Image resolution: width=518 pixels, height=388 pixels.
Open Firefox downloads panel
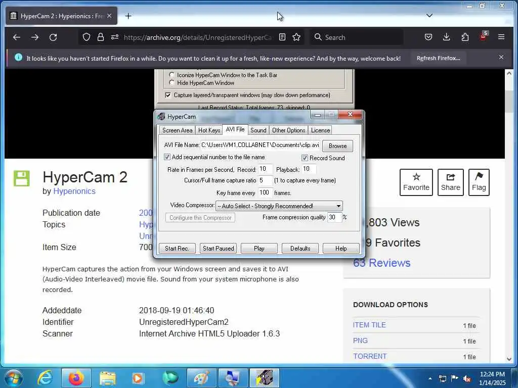446,37
